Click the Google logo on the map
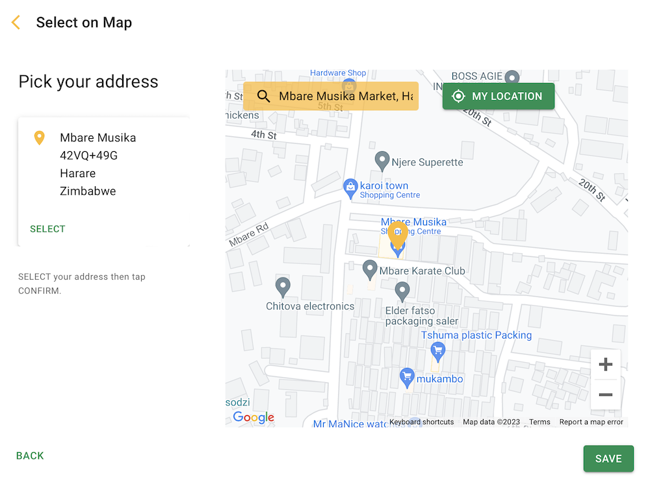Viewport: 650px width, 486px height. 253,417
